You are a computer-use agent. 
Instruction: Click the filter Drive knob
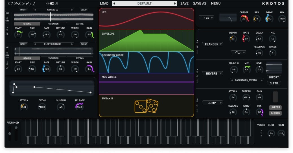click(x=269, y=19)
